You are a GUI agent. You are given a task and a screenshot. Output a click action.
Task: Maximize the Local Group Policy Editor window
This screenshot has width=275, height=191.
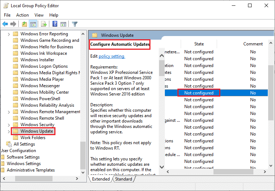coord(250,5)
